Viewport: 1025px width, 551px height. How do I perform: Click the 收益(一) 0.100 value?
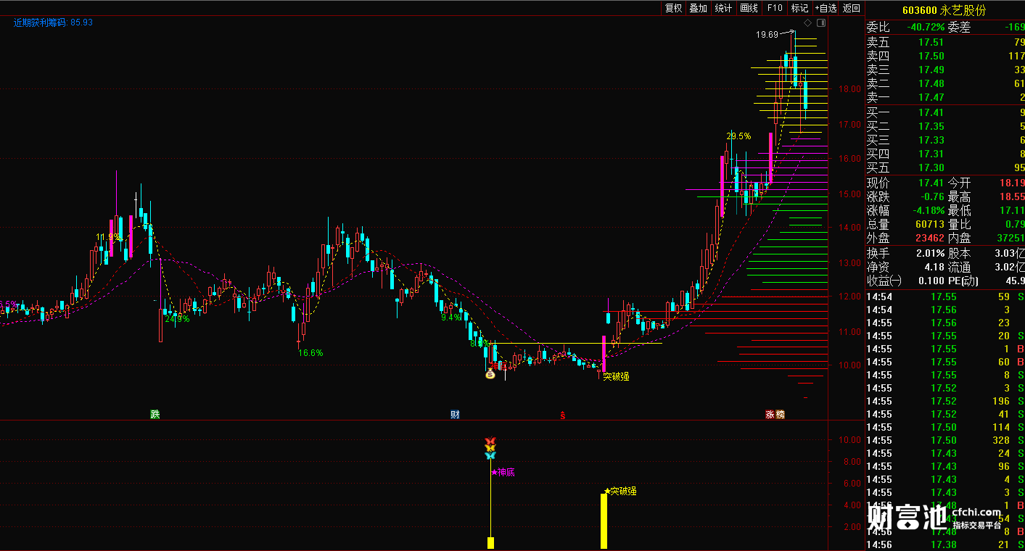(931, 281)
